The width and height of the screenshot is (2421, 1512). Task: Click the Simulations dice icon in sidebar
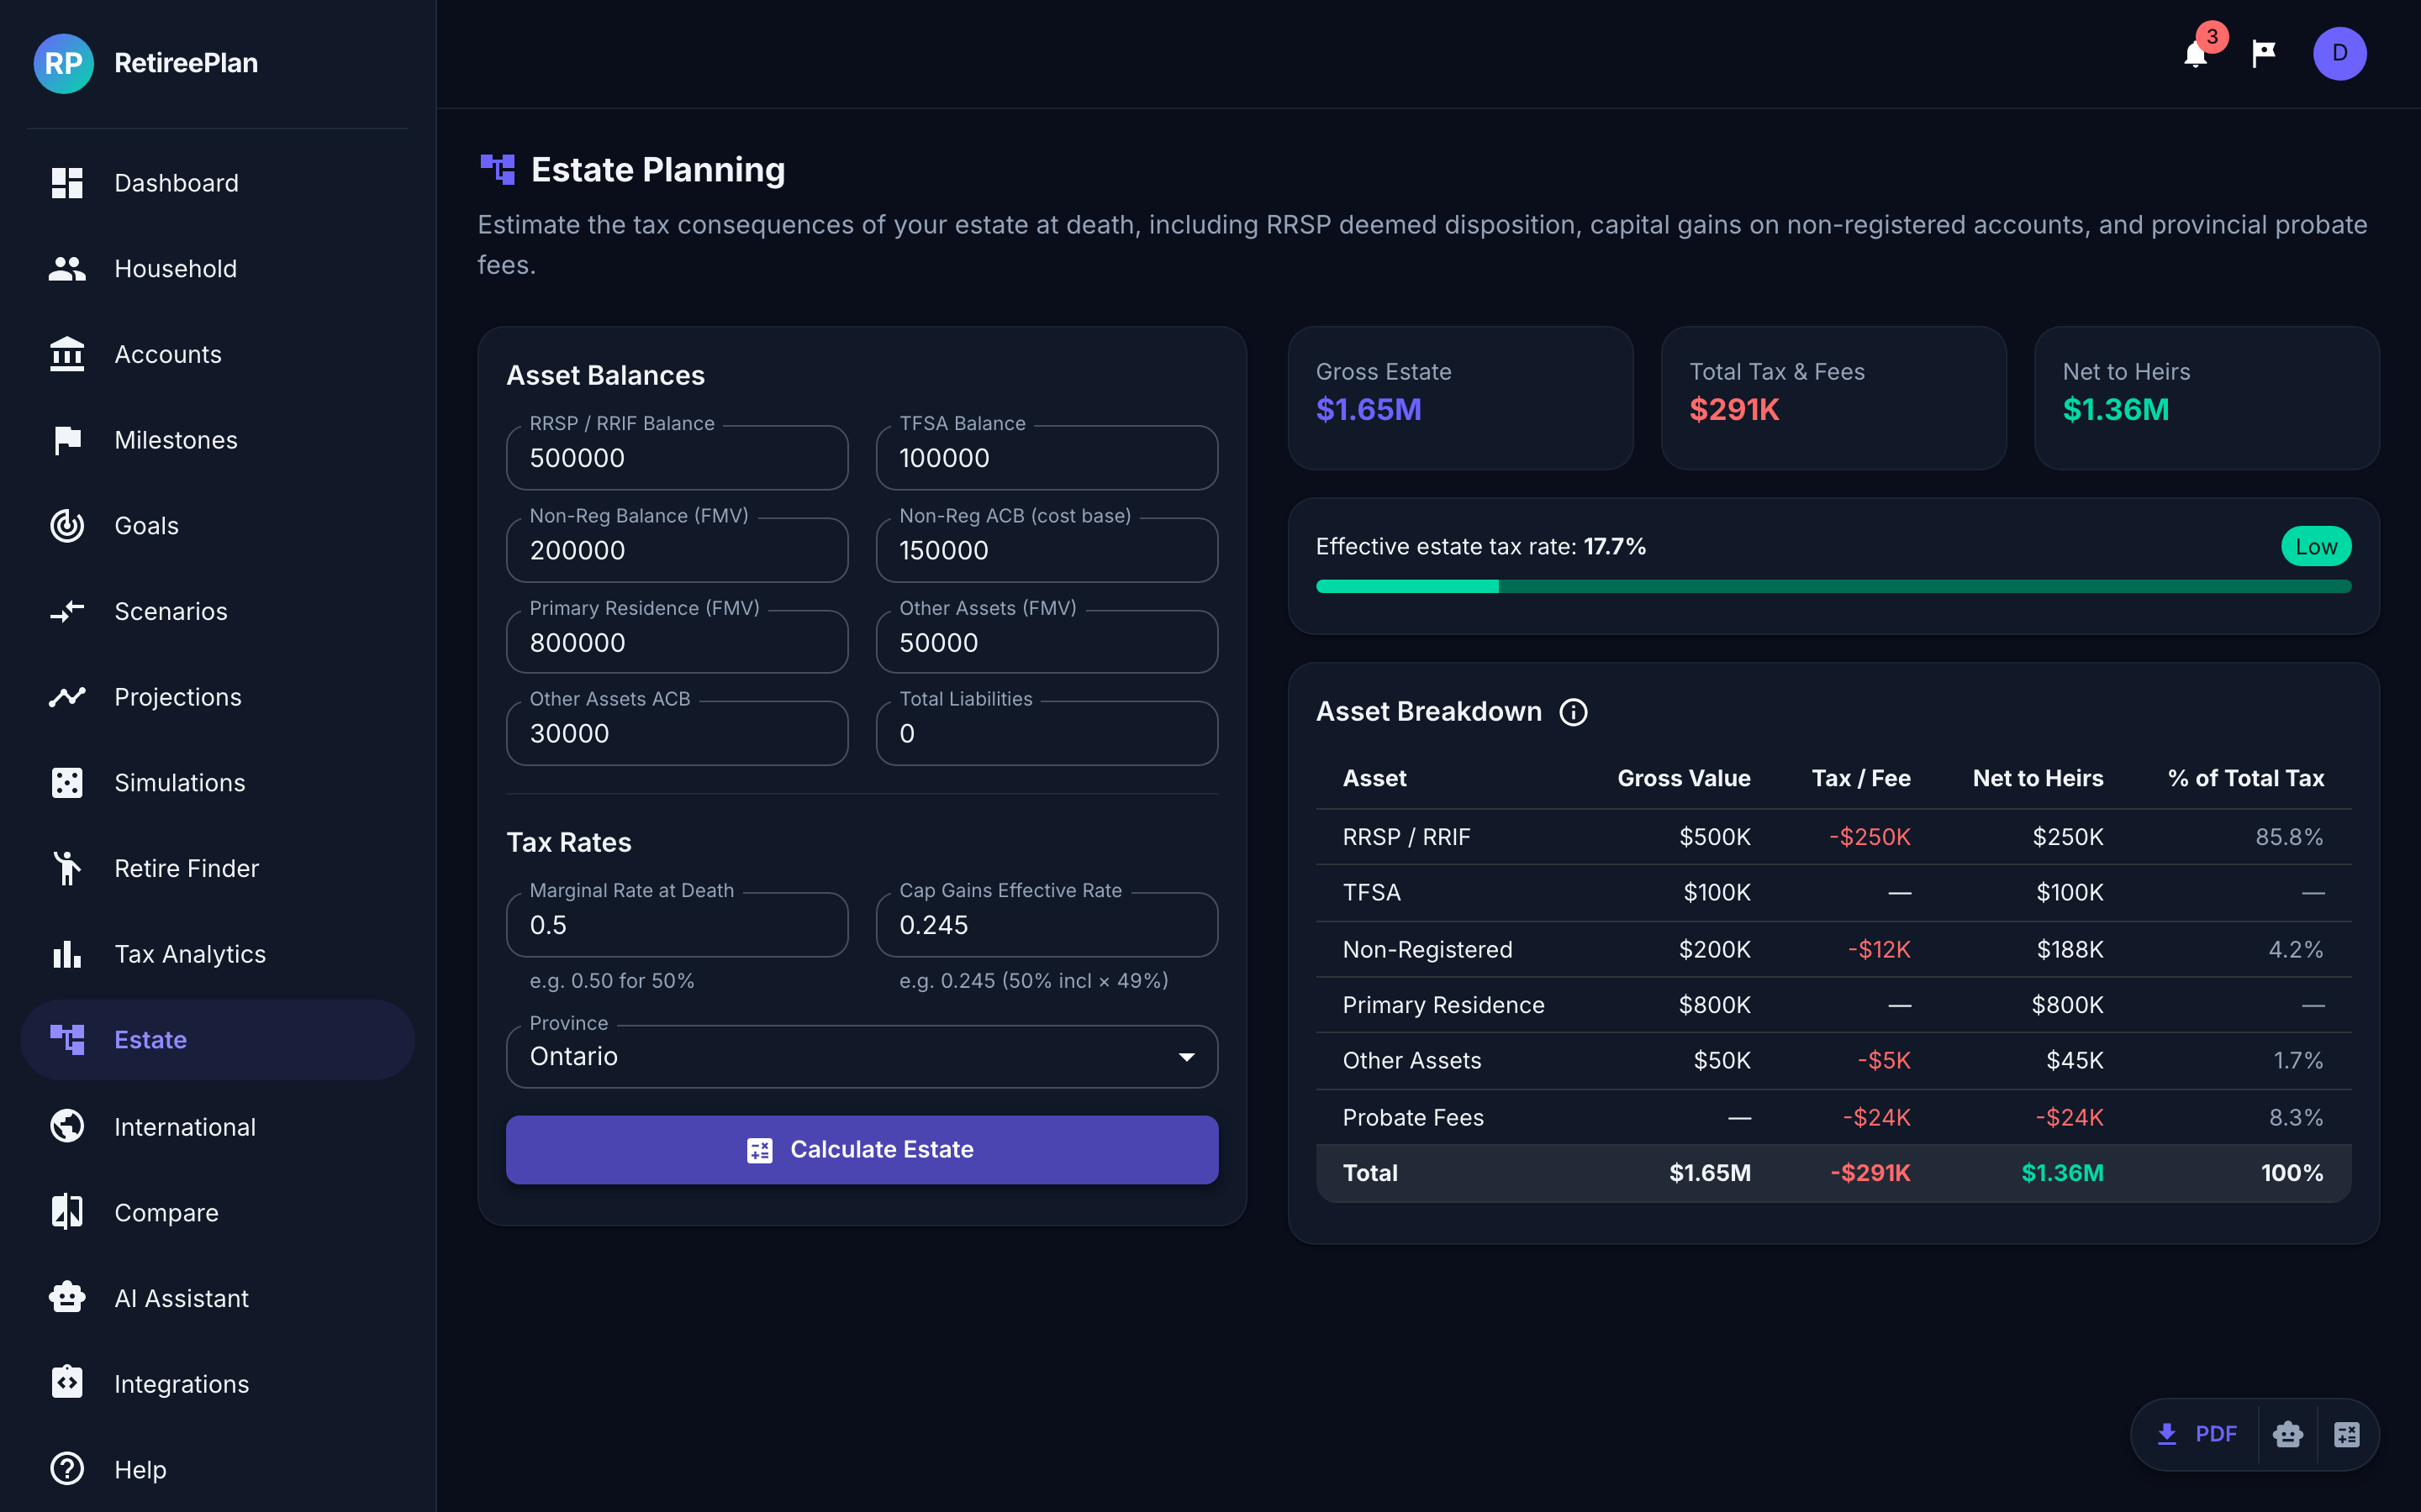click(x=67, y=782)
